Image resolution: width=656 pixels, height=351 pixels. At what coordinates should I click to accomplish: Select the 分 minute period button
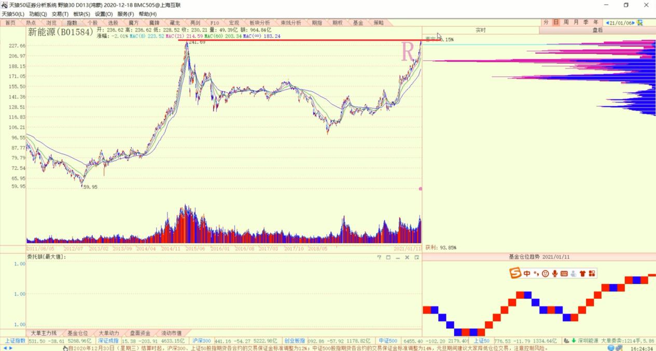[546, 22]
